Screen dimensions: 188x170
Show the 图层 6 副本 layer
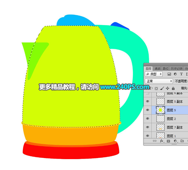pos(148,93)
